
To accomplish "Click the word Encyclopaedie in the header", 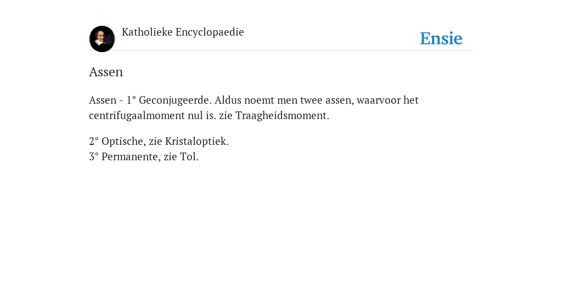I will point(210,32).
